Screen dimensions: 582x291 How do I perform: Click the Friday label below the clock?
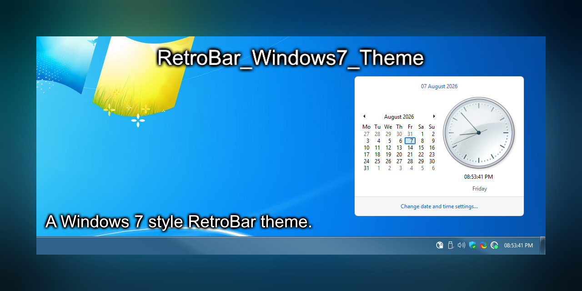(x=480, y=189)
